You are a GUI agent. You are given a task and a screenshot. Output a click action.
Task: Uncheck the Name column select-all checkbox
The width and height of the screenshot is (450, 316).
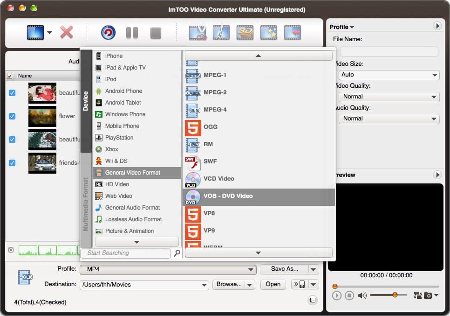tap(10, 76)
